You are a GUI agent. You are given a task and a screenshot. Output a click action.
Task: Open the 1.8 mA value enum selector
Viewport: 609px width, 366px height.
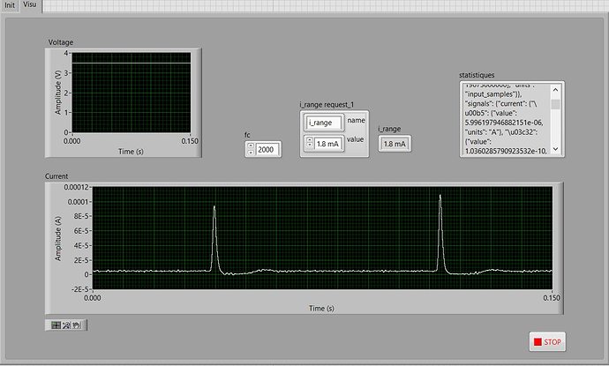(328, 144)
